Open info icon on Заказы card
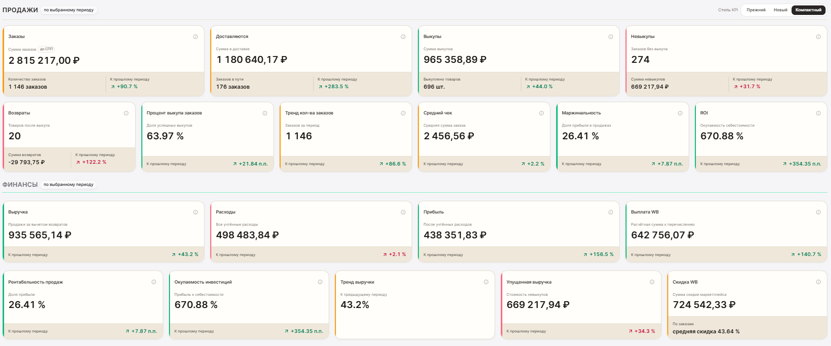Screen dimensions: 831x346 coord(195,37)
